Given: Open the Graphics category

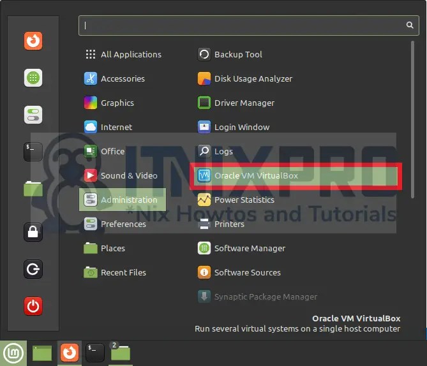Looking at the screenshot, I should point(123,103).
